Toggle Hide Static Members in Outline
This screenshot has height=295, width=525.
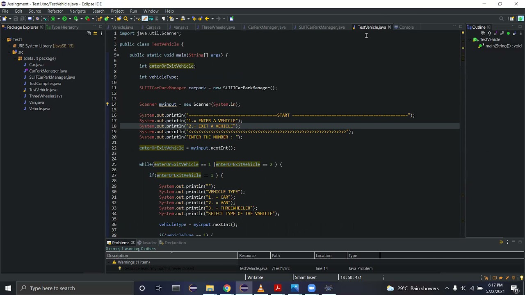pos(502,33)
